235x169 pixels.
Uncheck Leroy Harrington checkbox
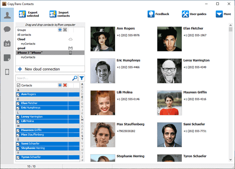point(18,117)
